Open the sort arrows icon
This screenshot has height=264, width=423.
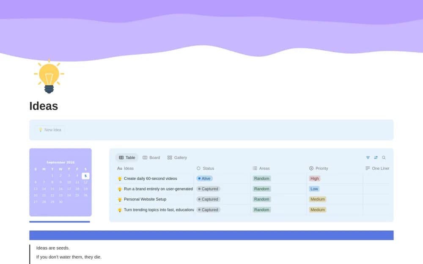[x=376, y=158]
